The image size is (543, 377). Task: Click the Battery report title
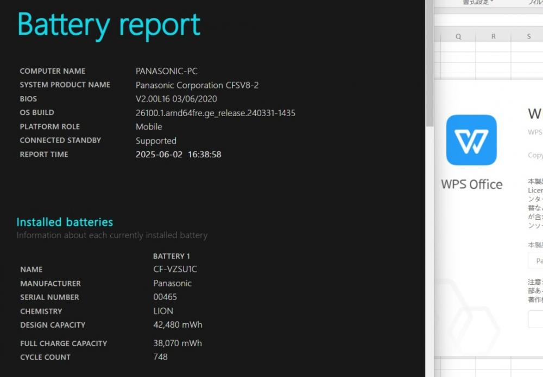109,25
